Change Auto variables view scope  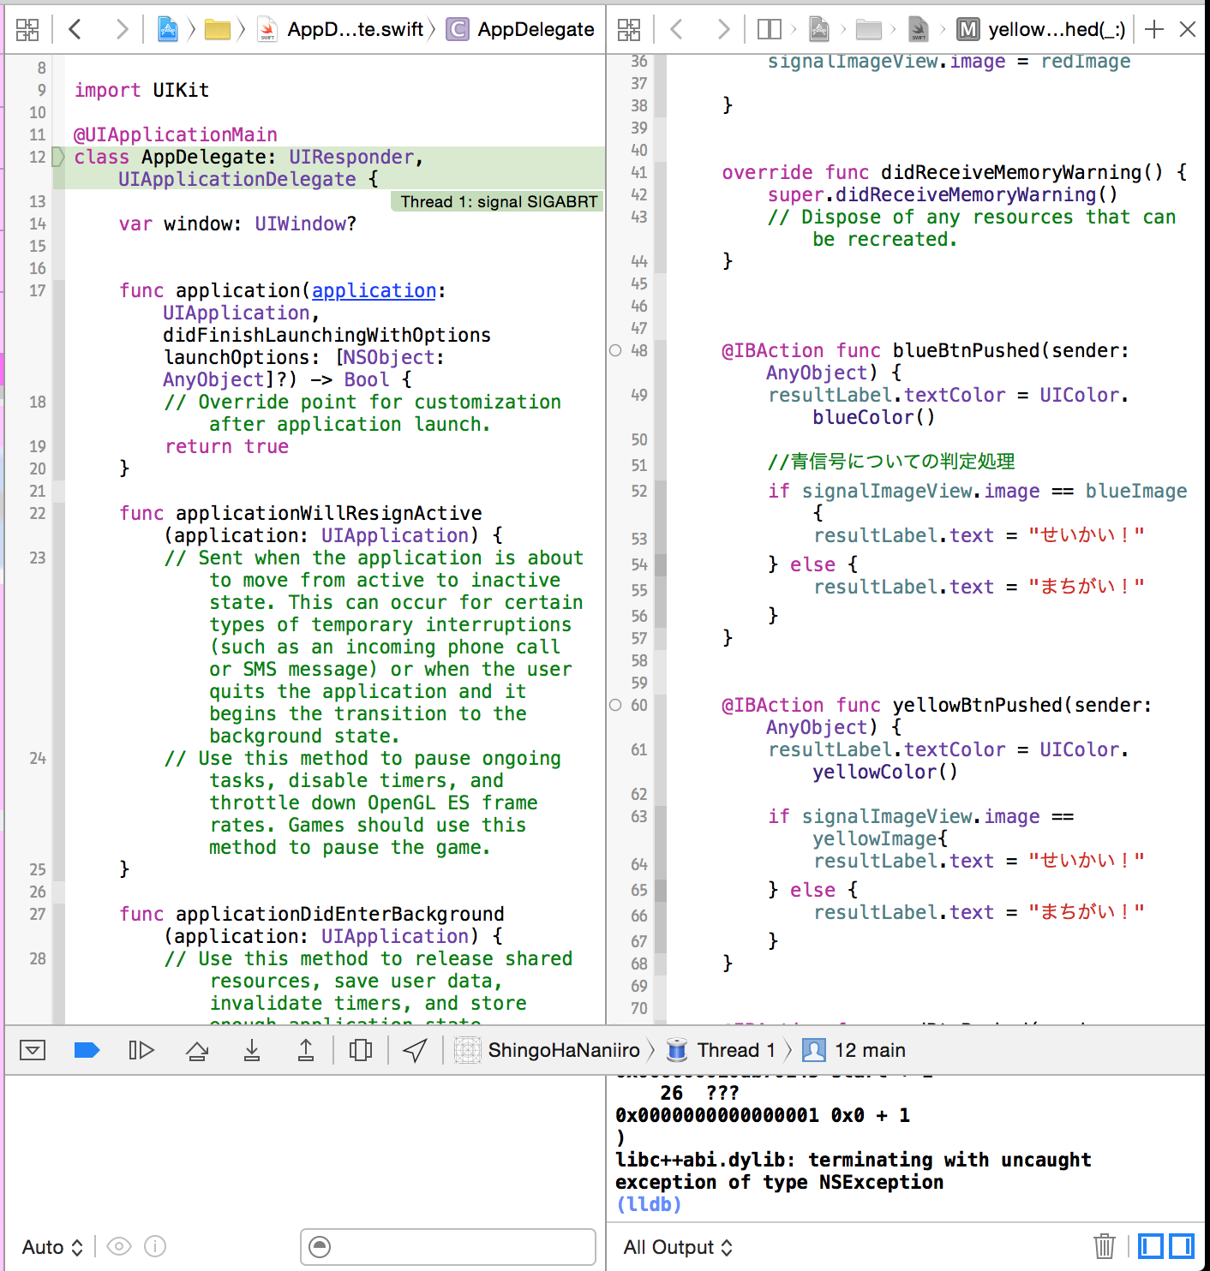[52, 1247]
